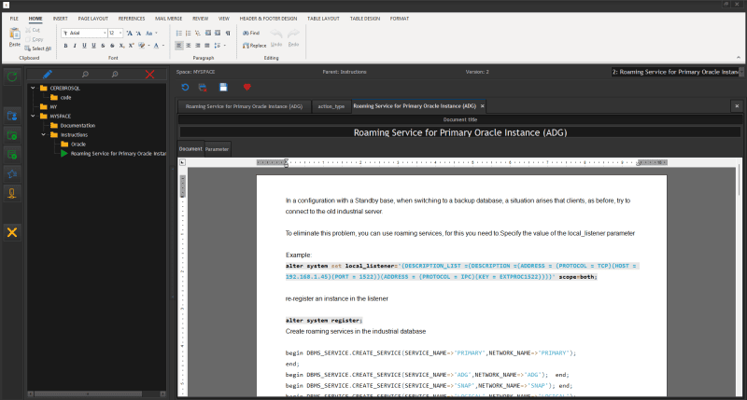Open the REFERENCES ribbon tab
Screen dimensions: 747x400
132,19
